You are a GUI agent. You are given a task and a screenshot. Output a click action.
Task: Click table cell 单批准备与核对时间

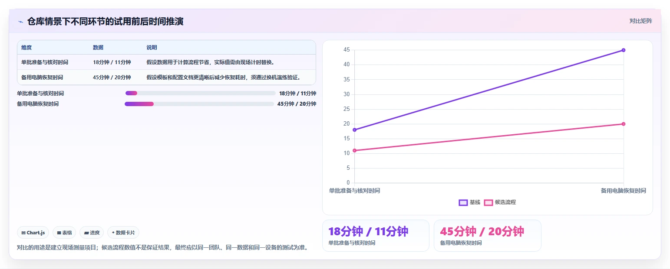[45, 62]
